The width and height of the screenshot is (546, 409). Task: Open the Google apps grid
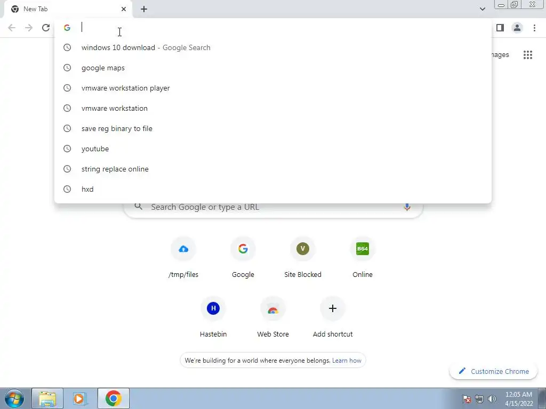(x=527, y=55)
